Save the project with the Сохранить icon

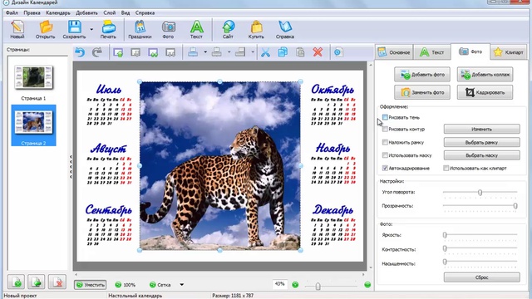point(74,29)
